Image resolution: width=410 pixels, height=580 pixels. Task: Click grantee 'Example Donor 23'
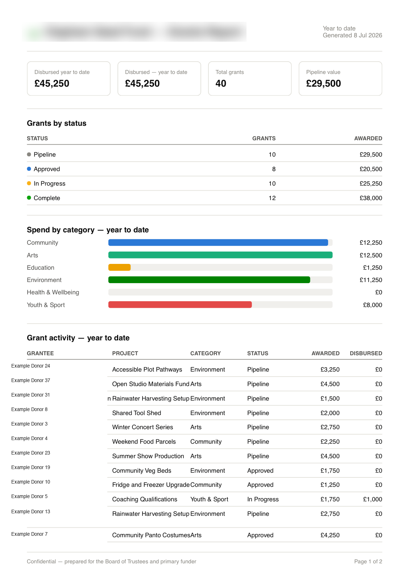point(31,453)
